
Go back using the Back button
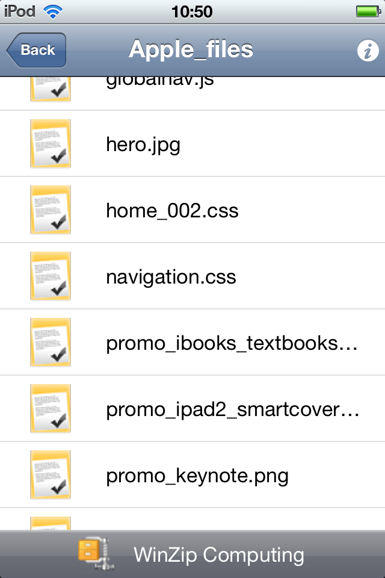point(36,50)
